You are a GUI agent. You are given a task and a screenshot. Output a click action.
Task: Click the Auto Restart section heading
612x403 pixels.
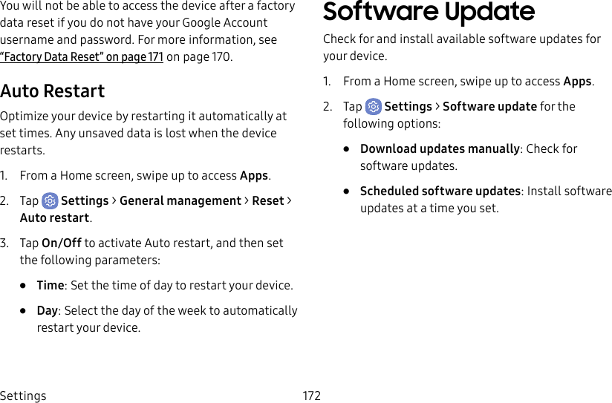point(53,91)
